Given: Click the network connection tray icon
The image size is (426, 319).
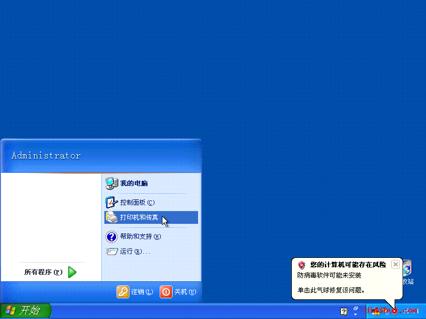Looking at the screenshot, I should (x=376, y=311).
